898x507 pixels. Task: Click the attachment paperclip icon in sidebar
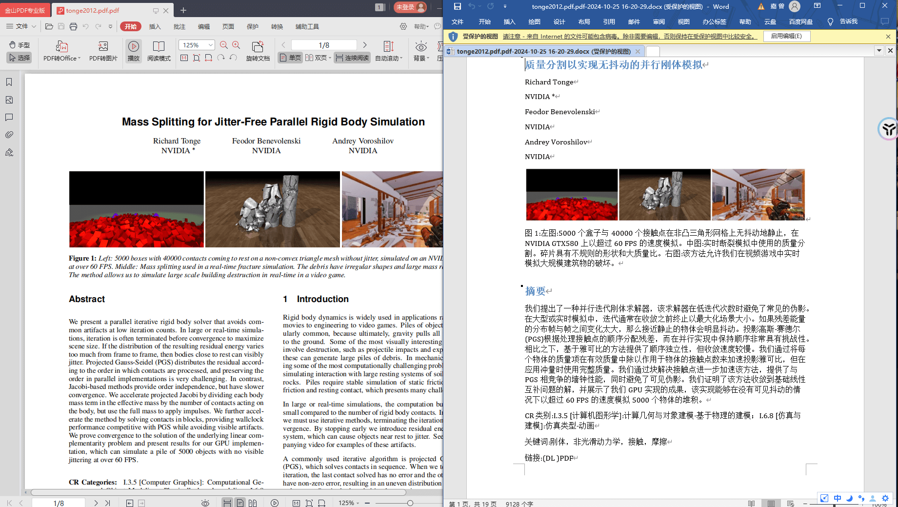point(9,135)
